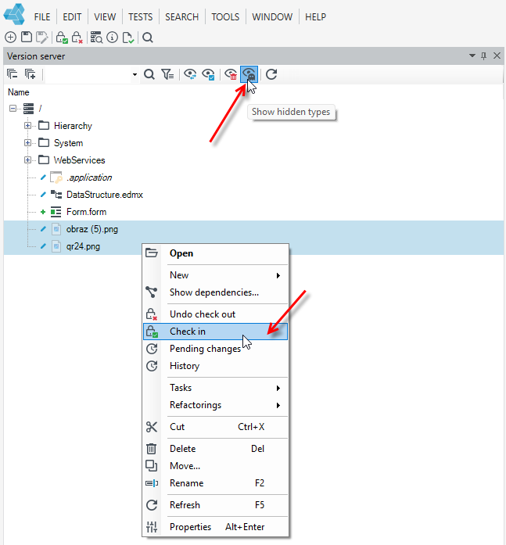506x545 pixels.
Task: Select obraz (5).png file
Action: tap(92, 229)
